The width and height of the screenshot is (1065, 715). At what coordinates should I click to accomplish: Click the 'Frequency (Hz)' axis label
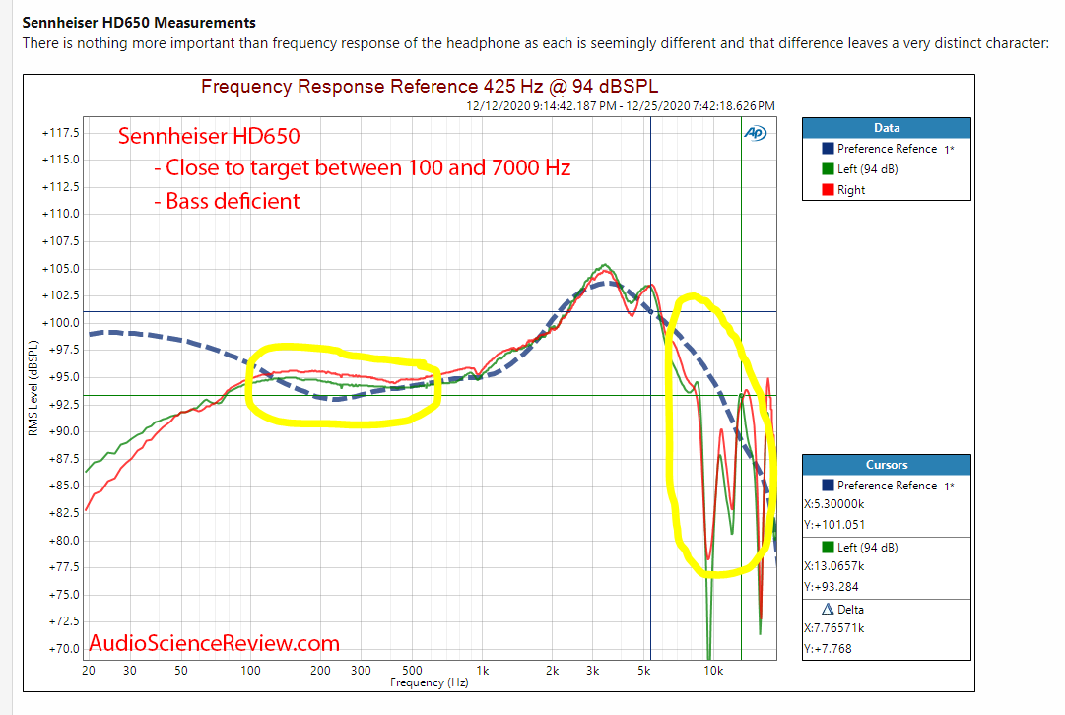[429, 682]
